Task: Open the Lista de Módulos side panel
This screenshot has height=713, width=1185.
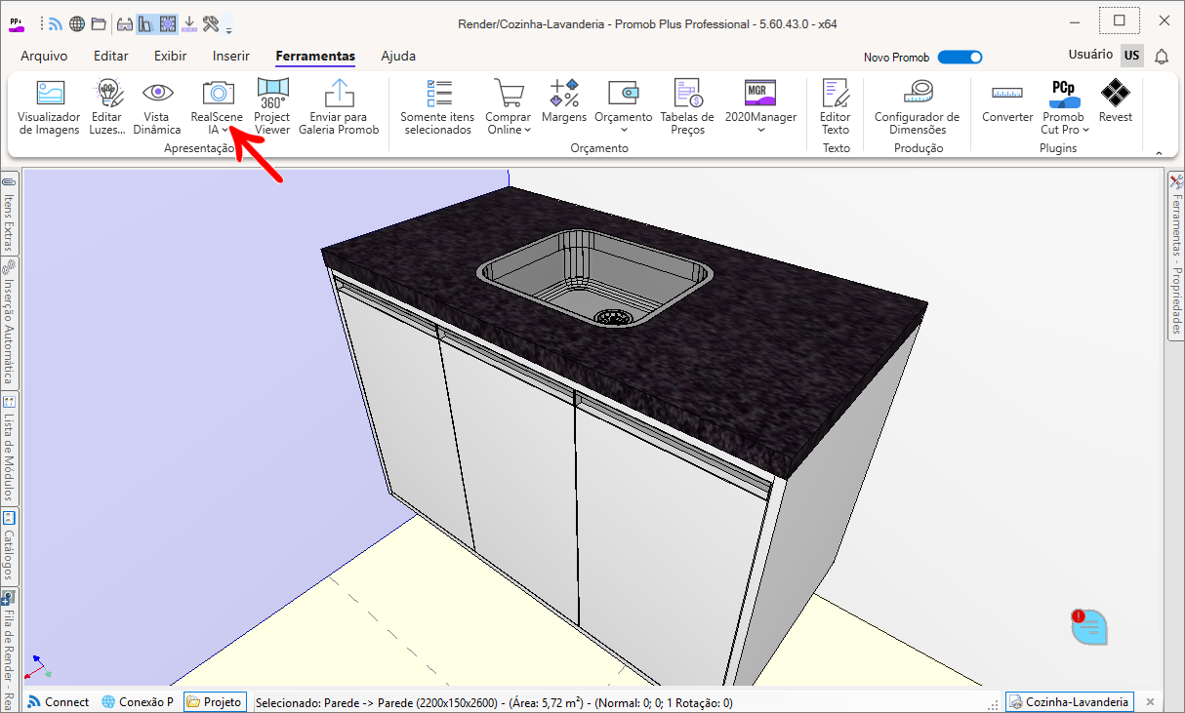Action: click(x=9, y=450)
